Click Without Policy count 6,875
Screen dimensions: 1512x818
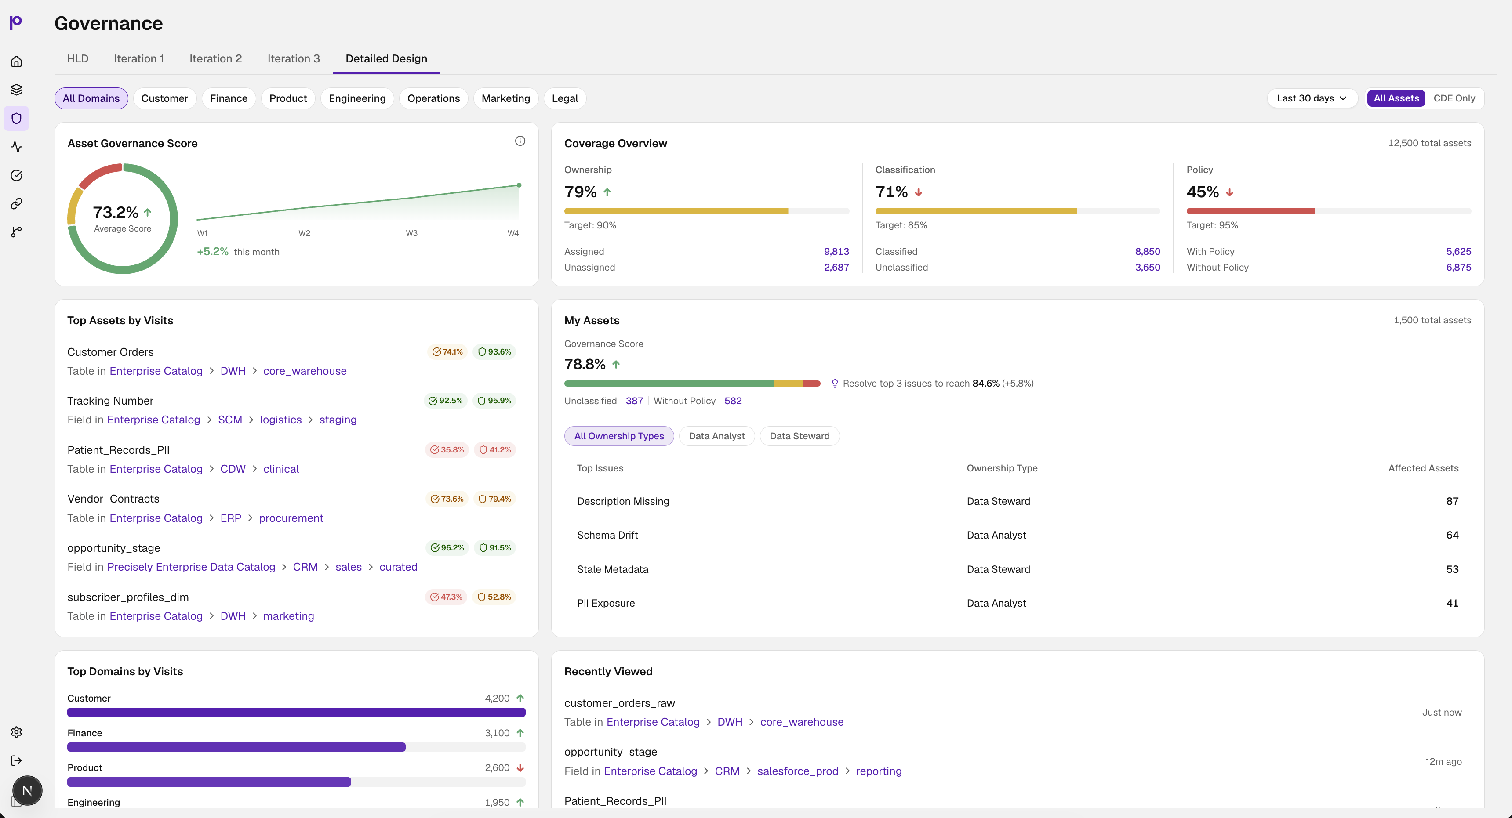click(1458, 268)
